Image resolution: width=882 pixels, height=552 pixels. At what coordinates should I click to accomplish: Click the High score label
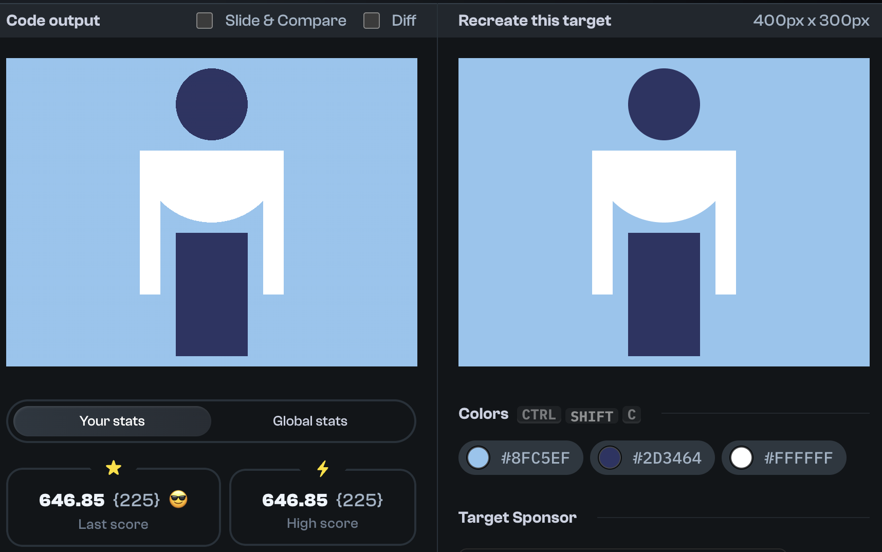[322, 523]
